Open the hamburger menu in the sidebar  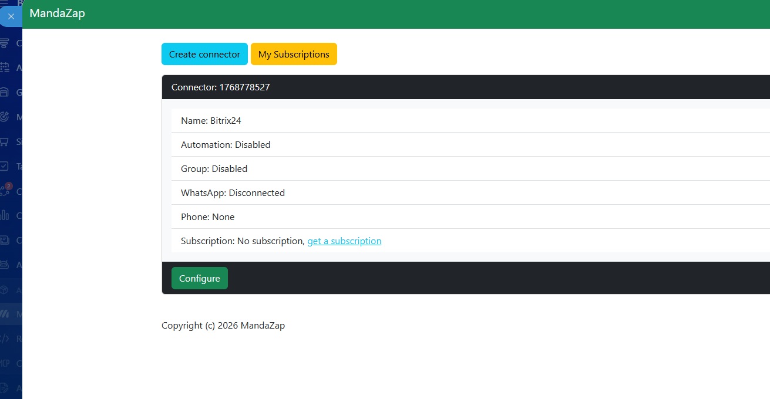click(5, 3)
